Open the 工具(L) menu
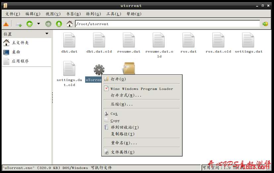This screenshot has height=173, width=274. click(x=114, y=14)
